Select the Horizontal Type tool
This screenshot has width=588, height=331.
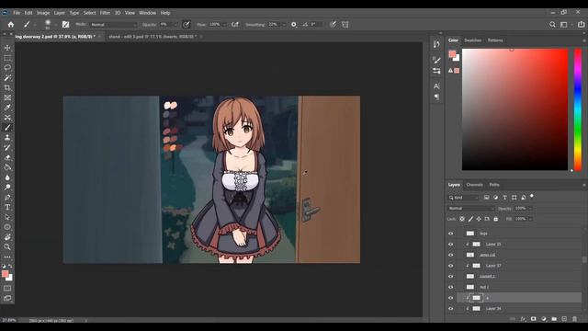[7, 207]
